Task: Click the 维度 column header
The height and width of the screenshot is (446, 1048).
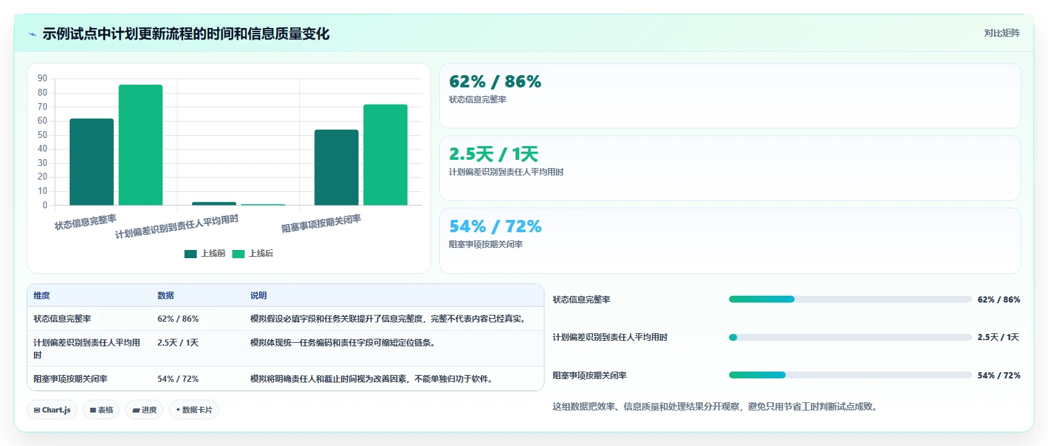Action: [42, 296]
